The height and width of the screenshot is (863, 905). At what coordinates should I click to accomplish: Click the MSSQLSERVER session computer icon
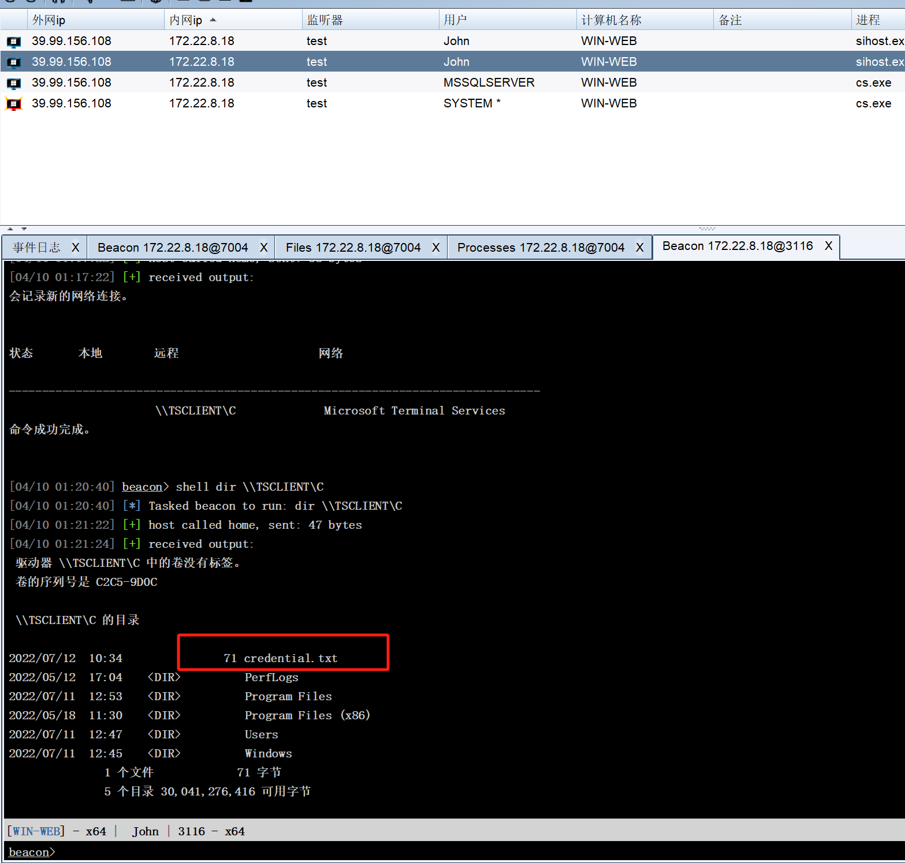pos(13,83)
